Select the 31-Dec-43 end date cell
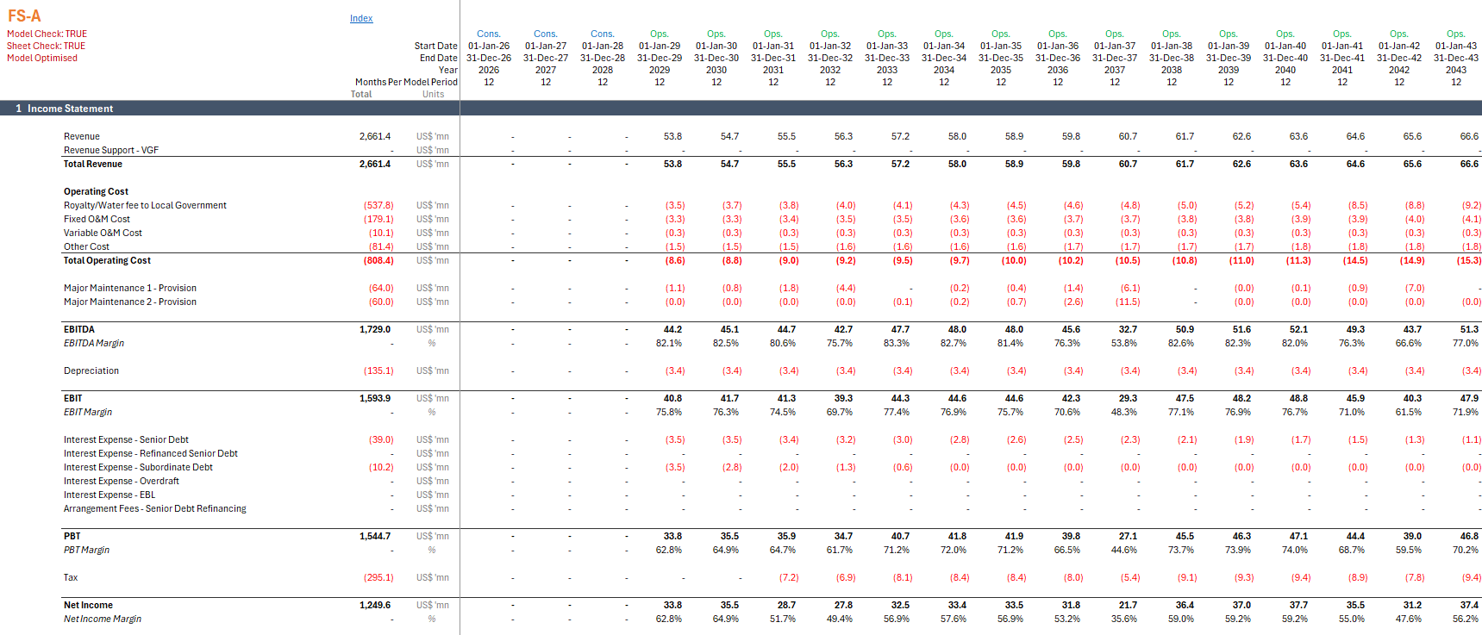The height and width of the screenshot is (635, 1482). point(1456,59)
